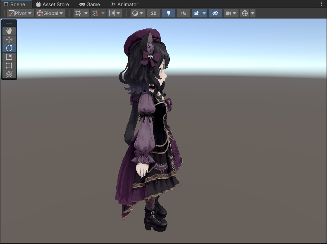327x244 pixels.
Task: Toggle 2D view mode
Action: coord(154,13)
